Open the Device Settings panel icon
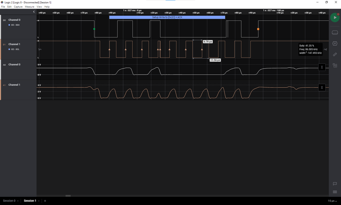 335,33
